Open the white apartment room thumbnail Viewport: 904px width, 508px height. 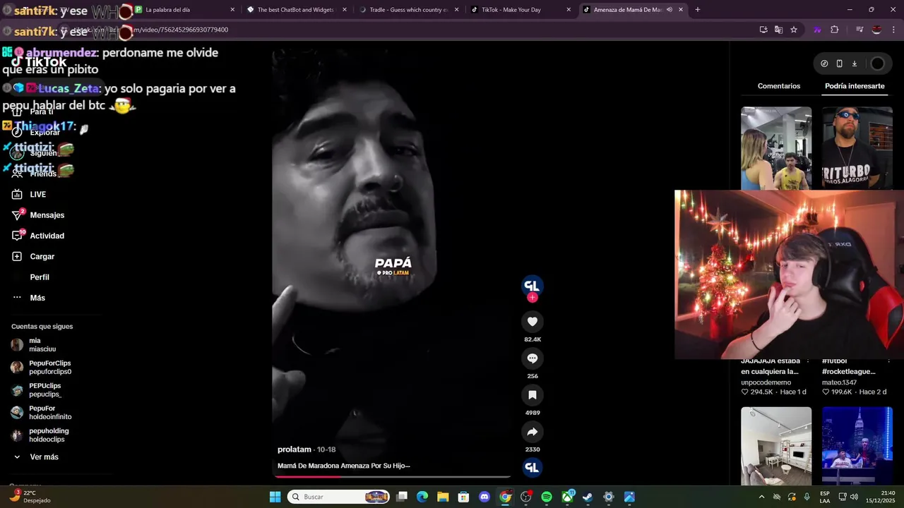pyautogui.click(x=776, y=446)
